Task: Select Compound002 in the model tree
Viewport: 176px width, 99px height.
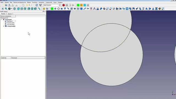Action: [x=11, y=26]
